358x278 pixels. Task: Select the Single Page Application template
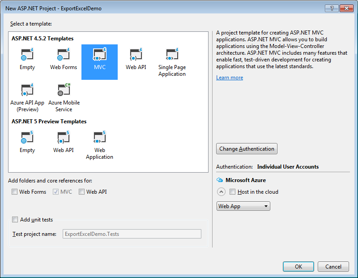[x=172, y=62]
